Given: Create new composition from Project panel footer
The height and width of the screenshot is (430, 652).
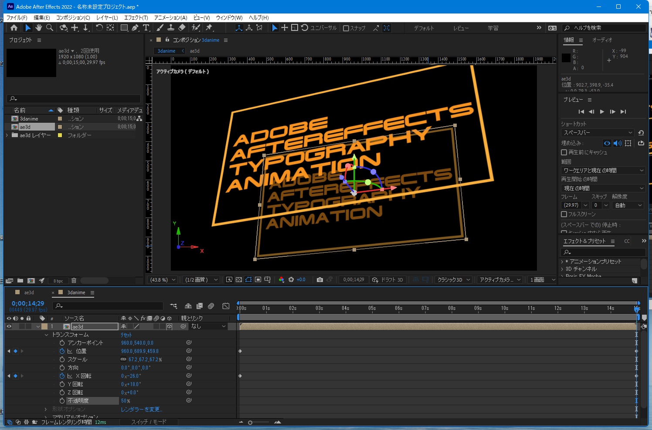Looking at the screenshot, I should pos(31,281).
